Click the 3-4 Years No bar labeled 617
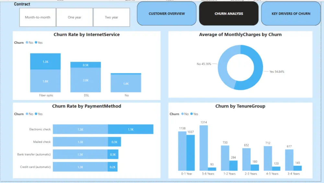Screen dimensions: 324x183 click(289, 160)
